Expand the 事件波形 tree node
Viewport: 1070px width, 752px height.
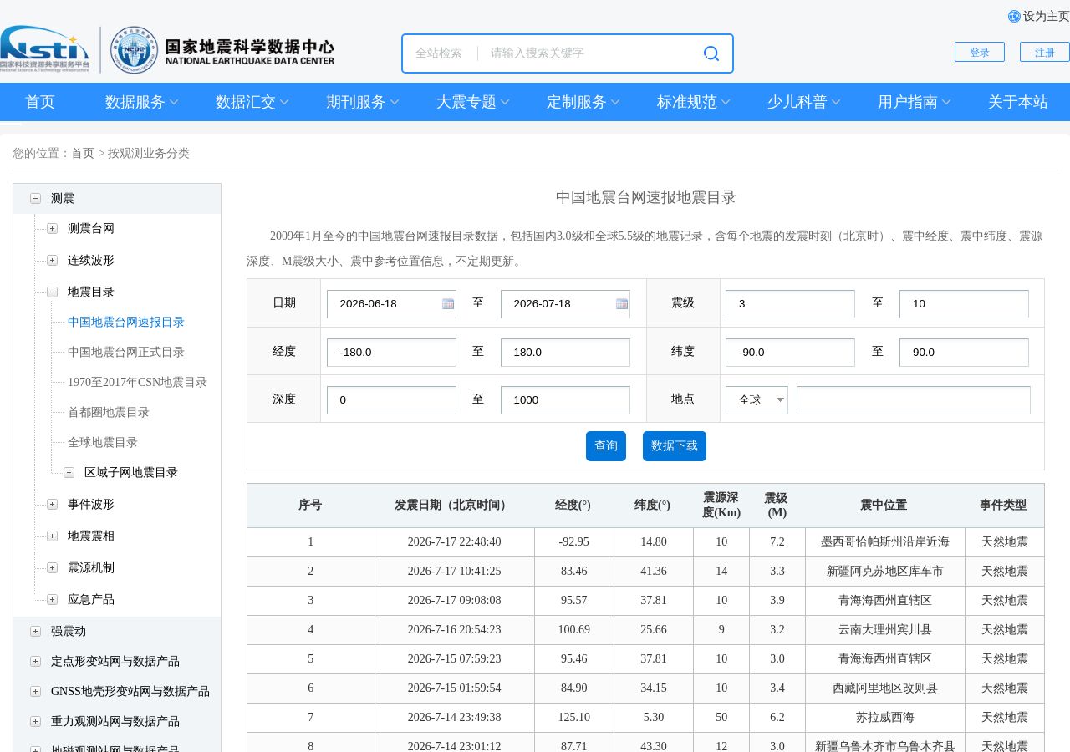[x=52, y=505]
